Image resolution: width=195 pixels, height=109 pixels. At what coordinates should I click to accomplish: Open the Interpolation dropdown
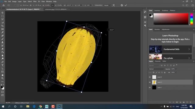pos(107,5)
